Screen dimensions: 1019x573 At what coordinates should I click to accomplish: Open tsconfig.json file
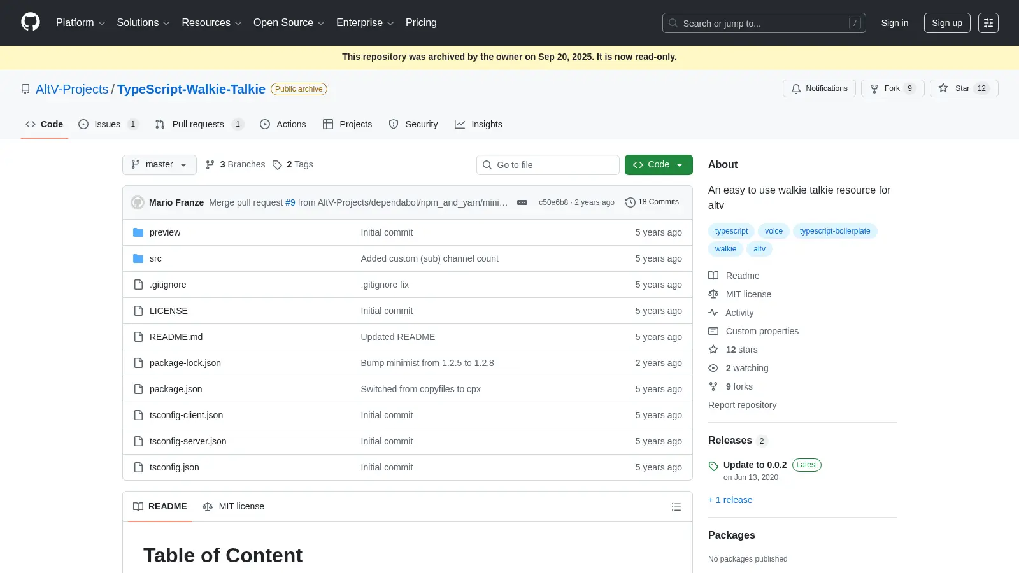click(x=175, y=467)
